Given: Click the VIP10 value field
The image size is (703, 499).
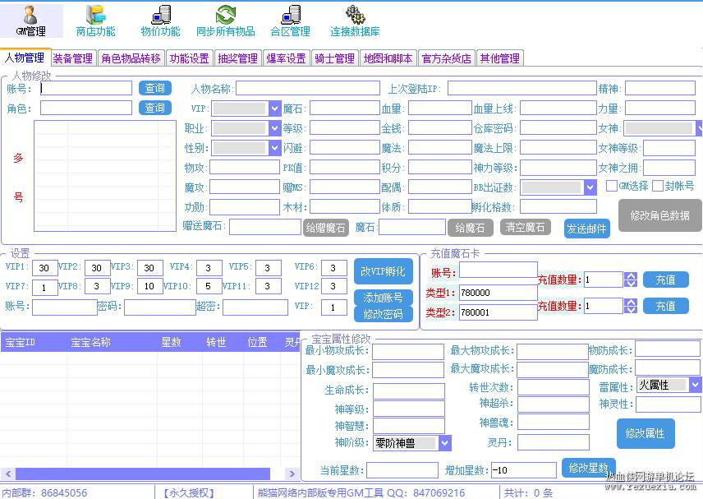Looking at the screenshot, I should [209, 286].
